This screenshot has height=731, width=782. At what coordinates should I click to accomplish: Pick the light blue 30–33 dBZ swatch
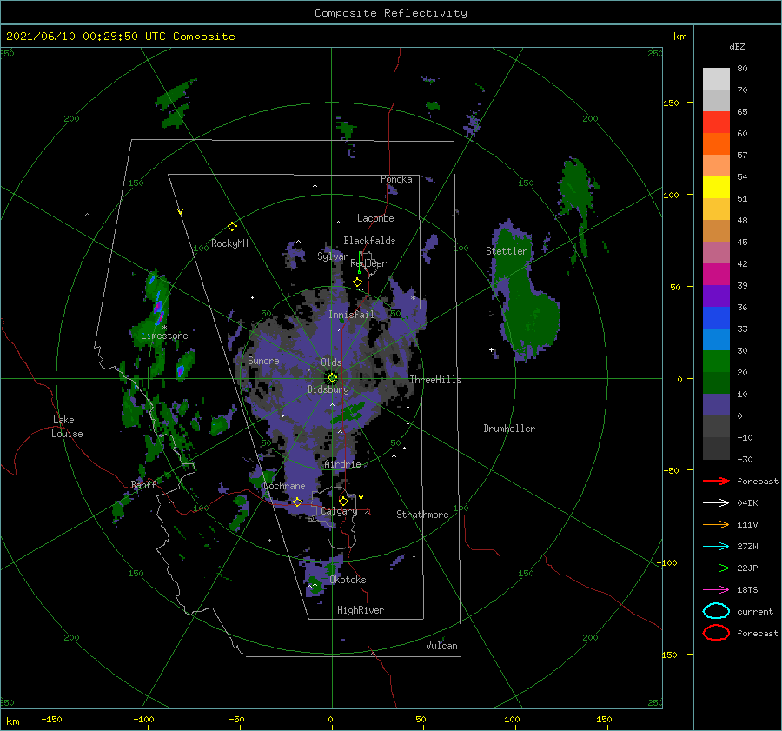(x=716, y=340)
